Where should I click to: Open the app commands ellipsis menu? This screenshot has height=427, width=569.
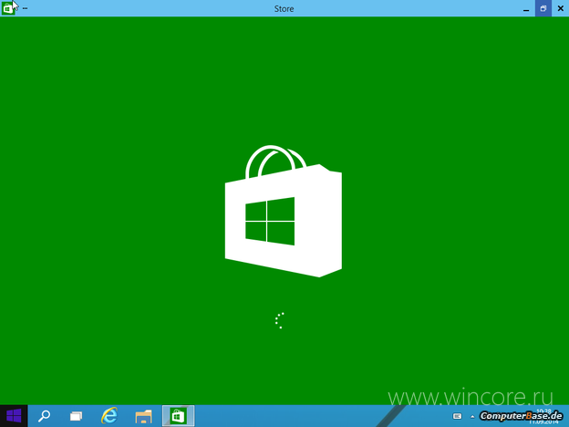(25, 8)
